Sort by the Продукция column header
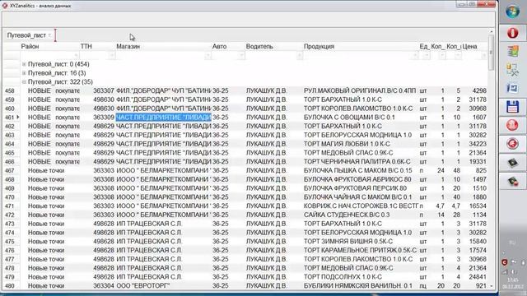 coord(319,46)
